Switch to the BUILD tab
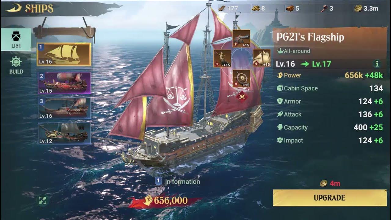The width and height of the screenshot is (391, 220). (x=16, y=65)
